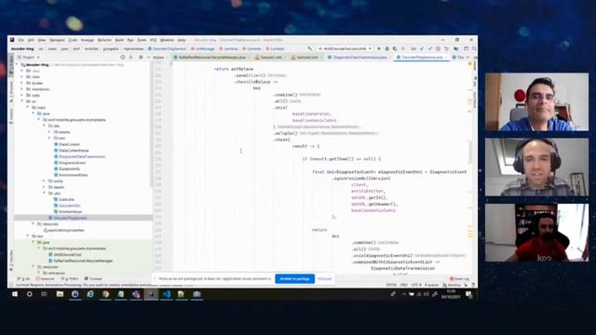Screen dimensions: 596x335
Task: Open the Window menu
Action: (167, 40)
